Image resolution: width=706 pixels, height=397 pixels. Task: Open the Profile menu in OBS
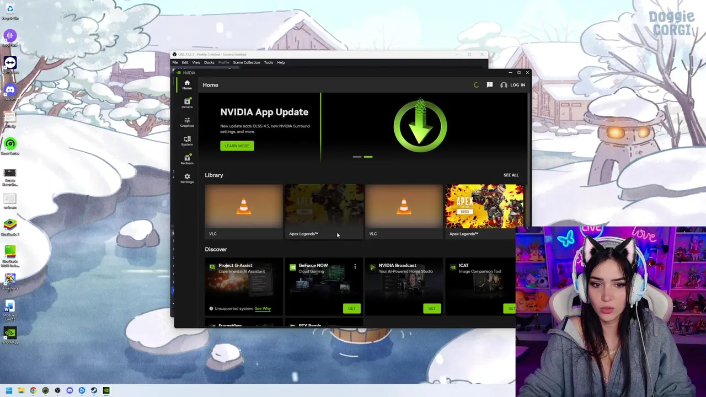tap(223, 62)
